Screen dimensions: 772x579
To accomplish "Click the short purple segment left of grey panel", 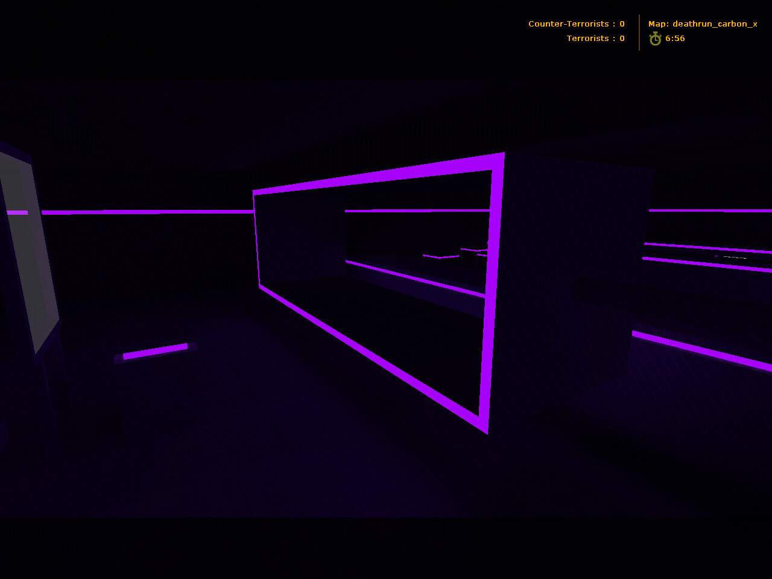I will [x=16, y=213].
